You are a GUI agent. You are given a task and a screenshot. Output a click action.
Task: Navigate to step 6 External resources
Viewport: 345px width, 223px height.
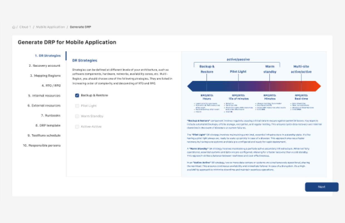tap(44, 106)
